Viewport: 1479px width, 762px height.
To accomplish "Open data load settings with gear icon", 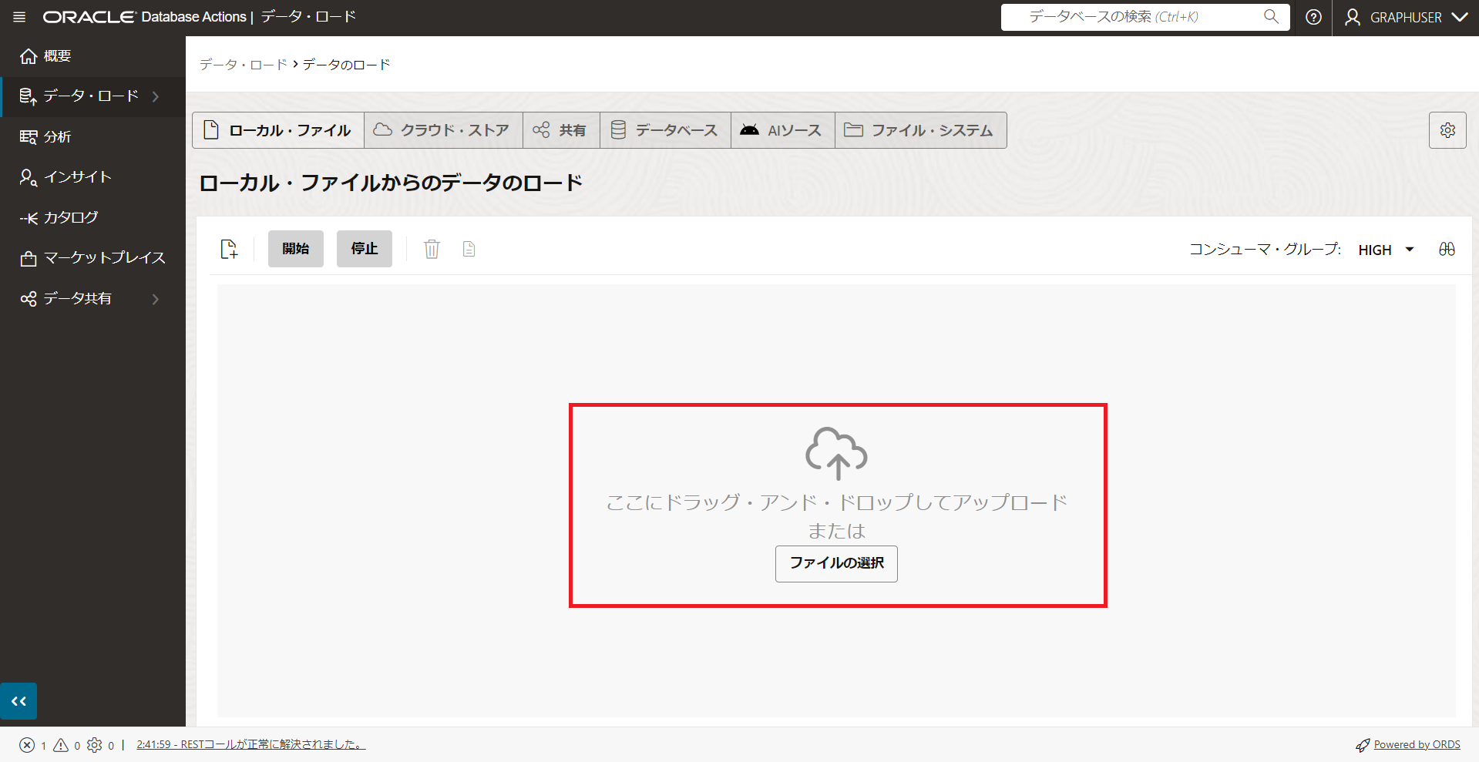I will pyautogui.click(x=1447, y=130).
